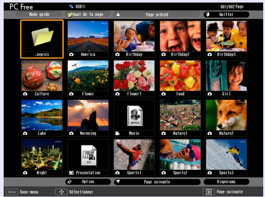Click the down triangle in Page suivante
The width and height of the screenshot is (265, 197).
118,182
